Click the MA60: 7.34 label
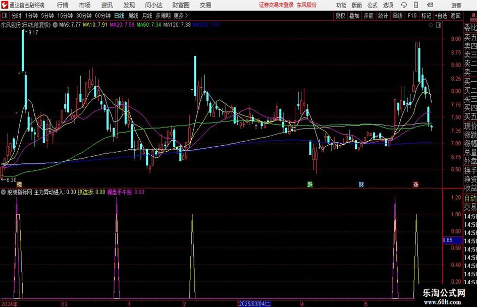This screenshot has height=307, width=477. pos(149,25)
